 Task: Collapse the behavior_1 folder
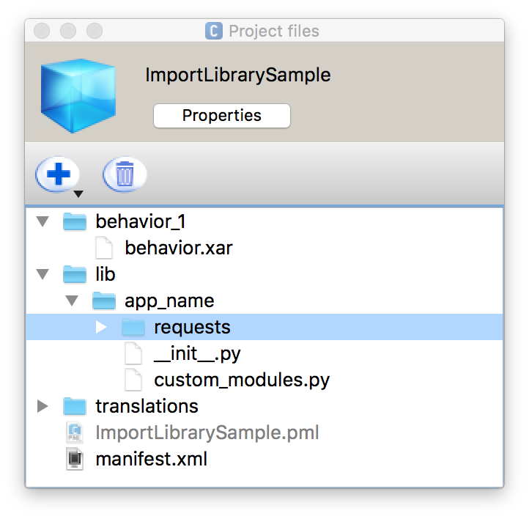click(42, 221)
